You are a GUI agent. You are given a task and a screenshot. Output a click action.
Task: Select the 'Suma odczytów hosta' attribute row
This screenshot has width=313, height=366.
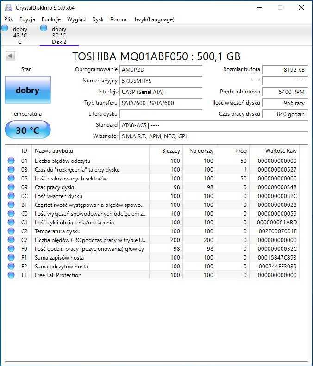point(152,267)
